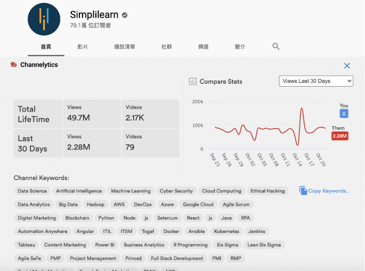Click the Compare Stats chart icon
Screen dimensions: 365x271
click(x=193, y=81)
